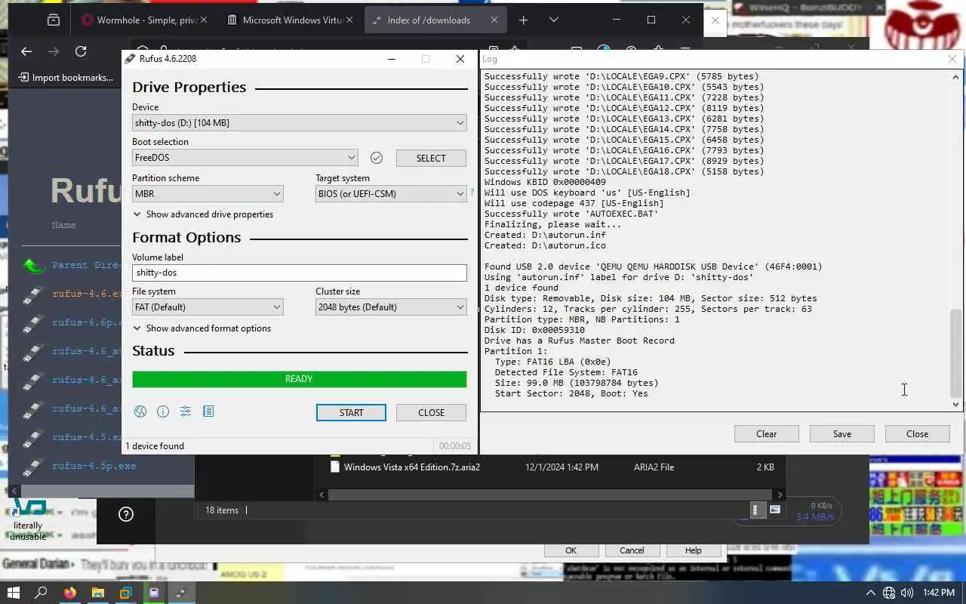Click Firefox reload page icon
This screenshot has width=966, height=604.
pos(81,51)
